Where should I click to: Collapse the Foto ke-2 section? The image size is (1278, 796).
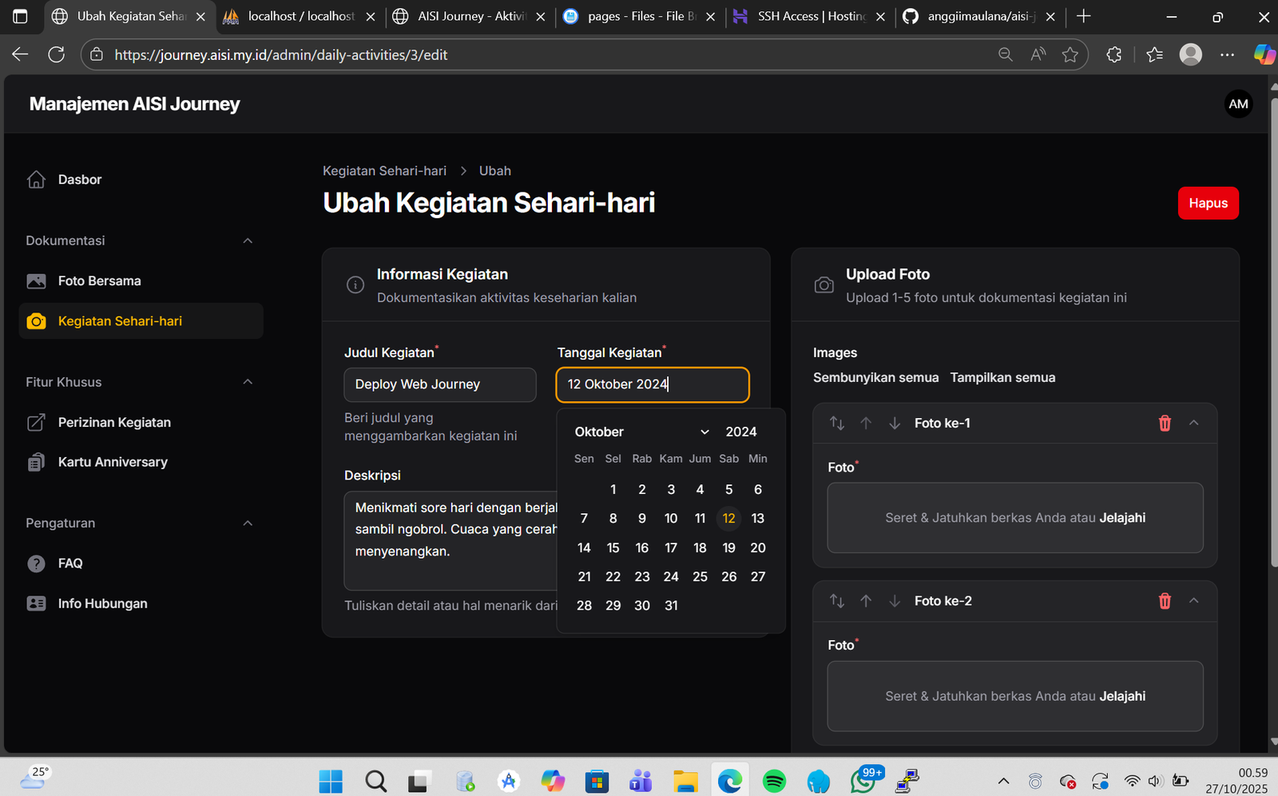1194,601
